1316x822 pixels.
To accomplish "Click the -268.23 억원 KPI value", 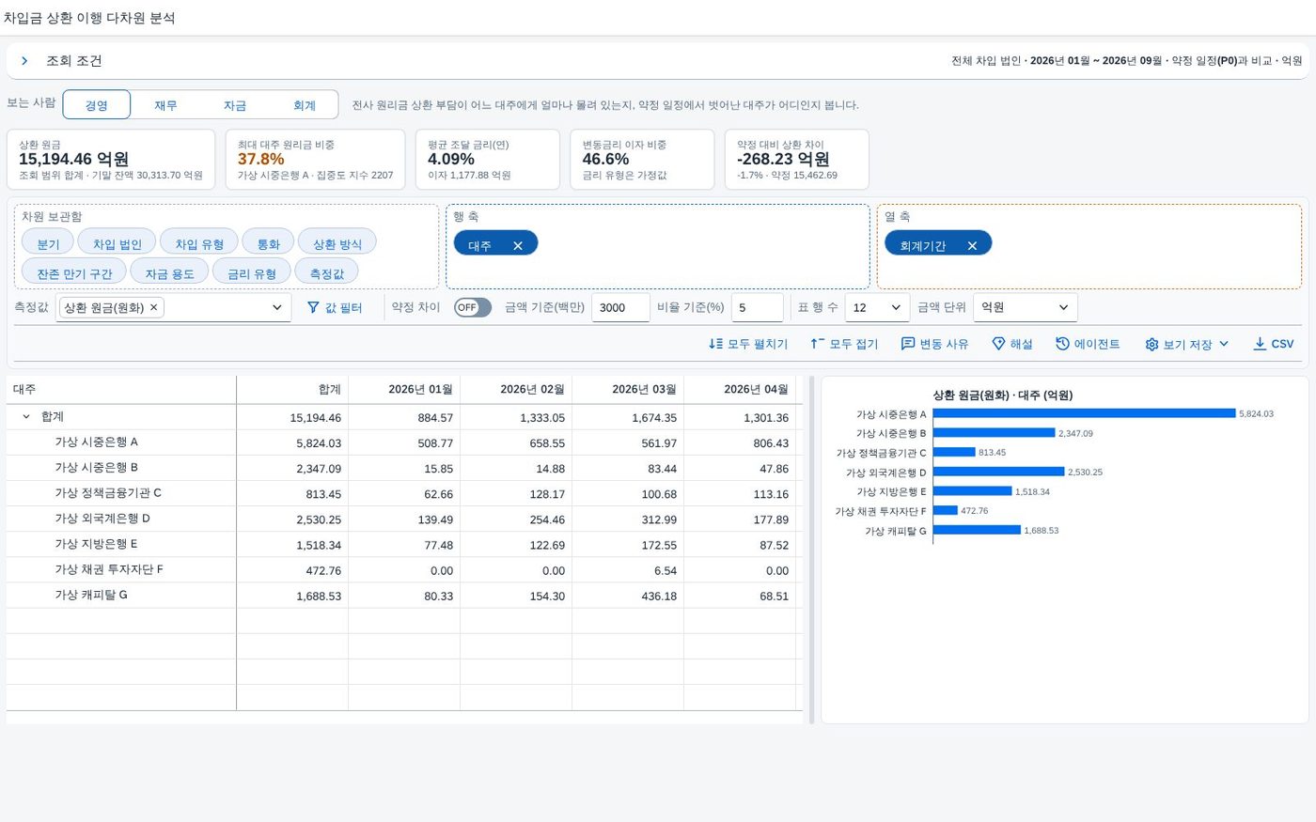I will tap(783, 160).
